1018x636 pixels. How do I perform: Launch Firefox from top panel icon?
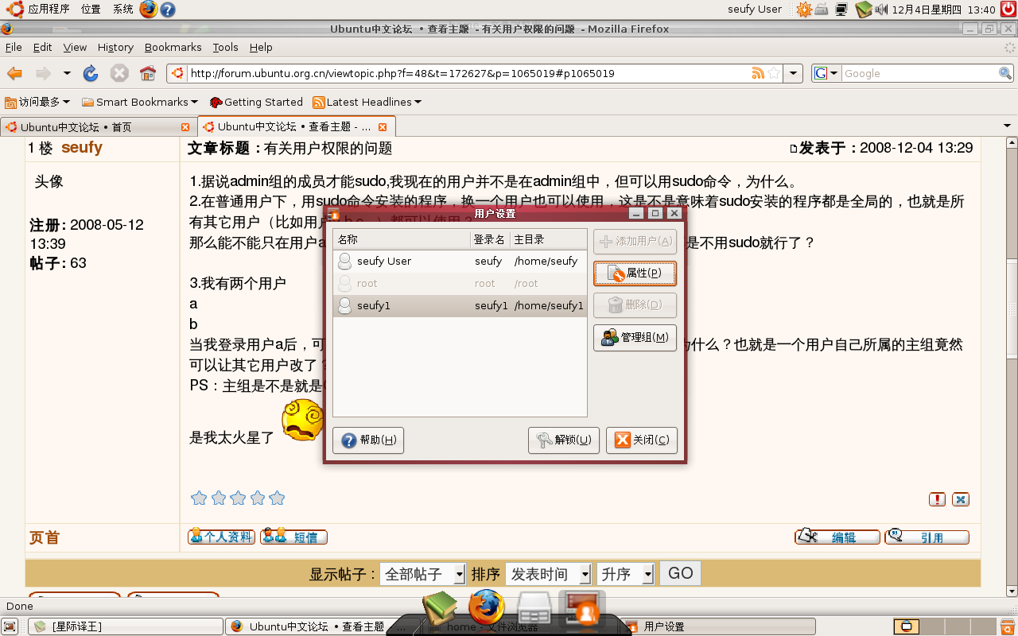pyautogui.click(x=149, y=10)
